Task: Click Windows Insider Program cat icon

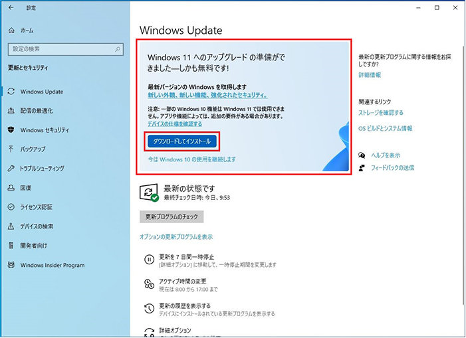Action: tap(11, 265)
